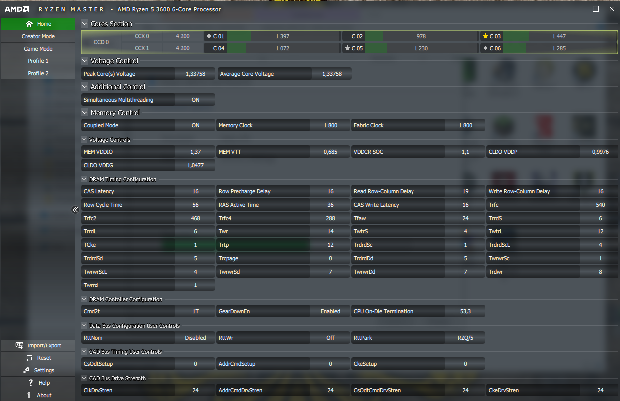Click the dot marker on core C 01
The image size is (620, 401).
point(209,36)
